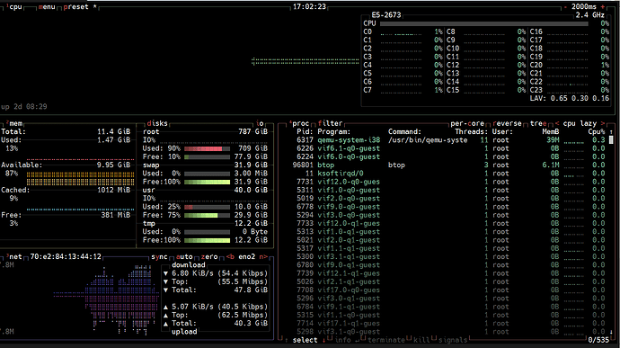
Task: Click the Pid column header
Action: click(x=305, y=131)
